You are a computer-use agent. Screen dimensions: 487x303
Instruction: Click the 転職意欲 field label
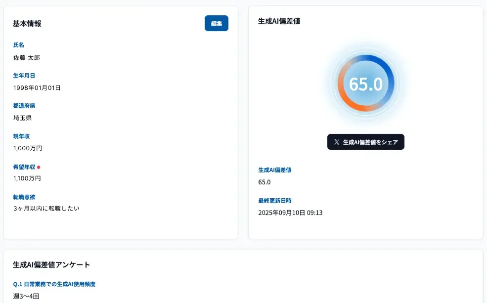click(x=24, y=197)
